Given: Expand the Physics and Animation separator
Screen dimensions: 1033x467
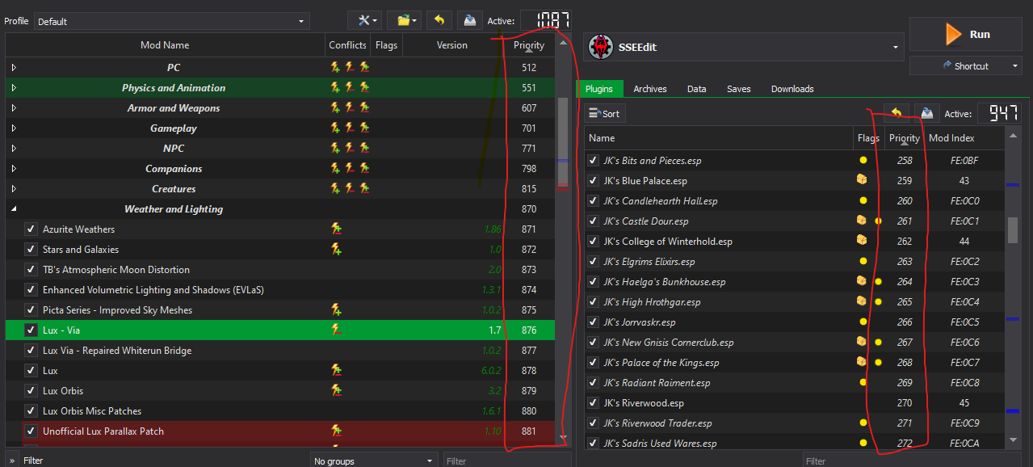Looking at the screenshot, I should [14, 88].
